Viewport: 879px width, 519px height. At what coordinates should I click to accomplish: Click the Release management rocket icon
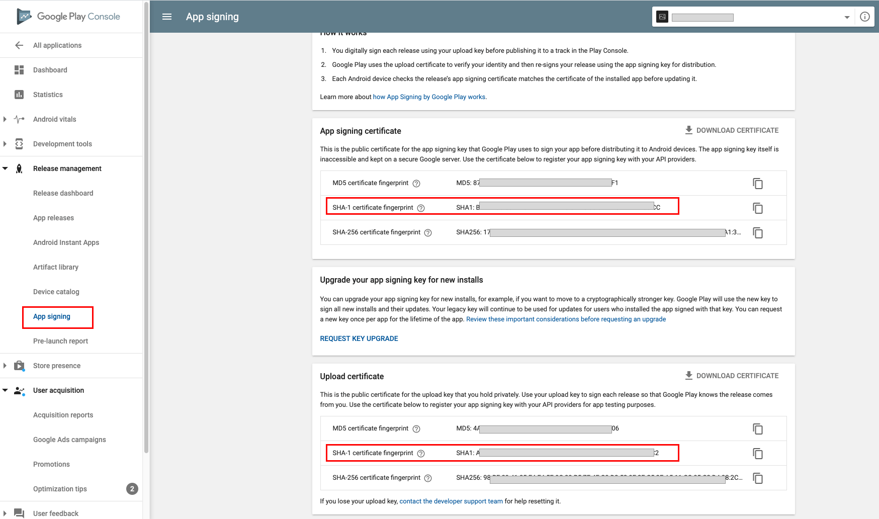19,168
